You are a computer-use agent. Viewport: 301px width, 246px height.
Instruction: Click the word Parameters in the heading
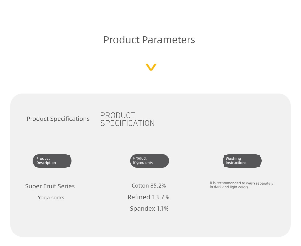tap(169, 40)
